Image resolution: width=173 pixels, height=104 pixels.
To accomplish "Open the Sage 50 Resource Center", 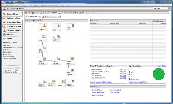I will tap(12, 71).
